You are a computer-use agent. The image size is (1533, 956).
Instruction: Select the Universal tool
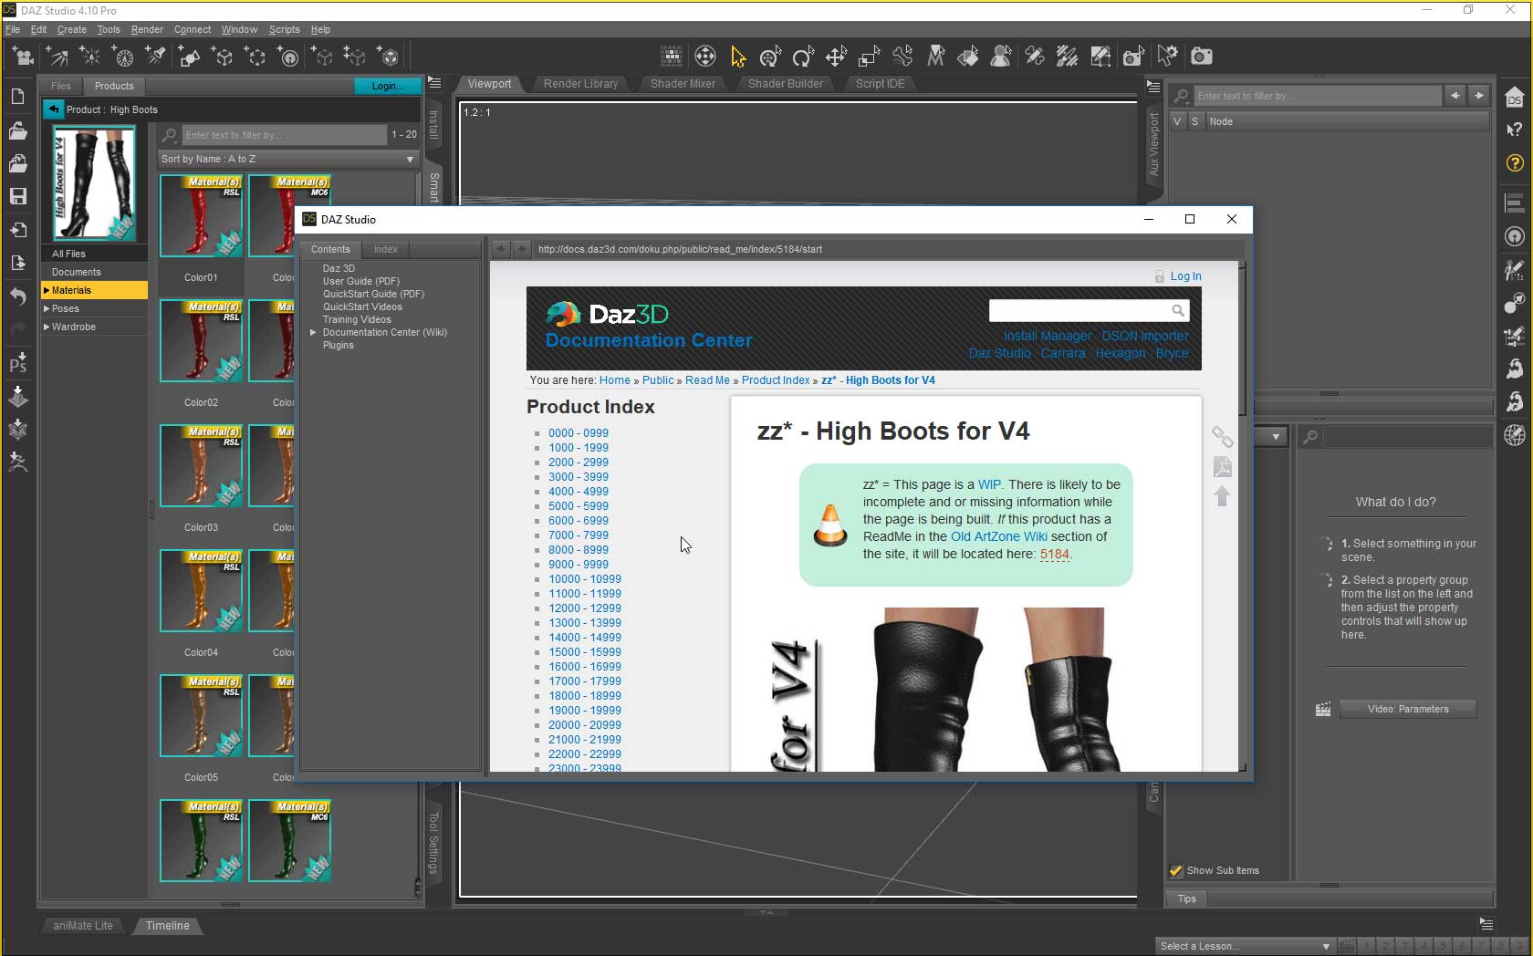pos(770,57)
